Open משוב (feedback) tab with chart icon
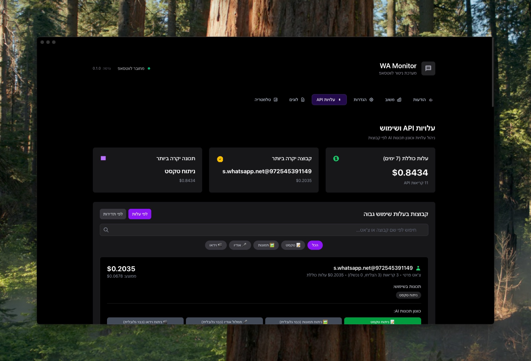Viewport: 531px width, 361px height. coord(393,100)
